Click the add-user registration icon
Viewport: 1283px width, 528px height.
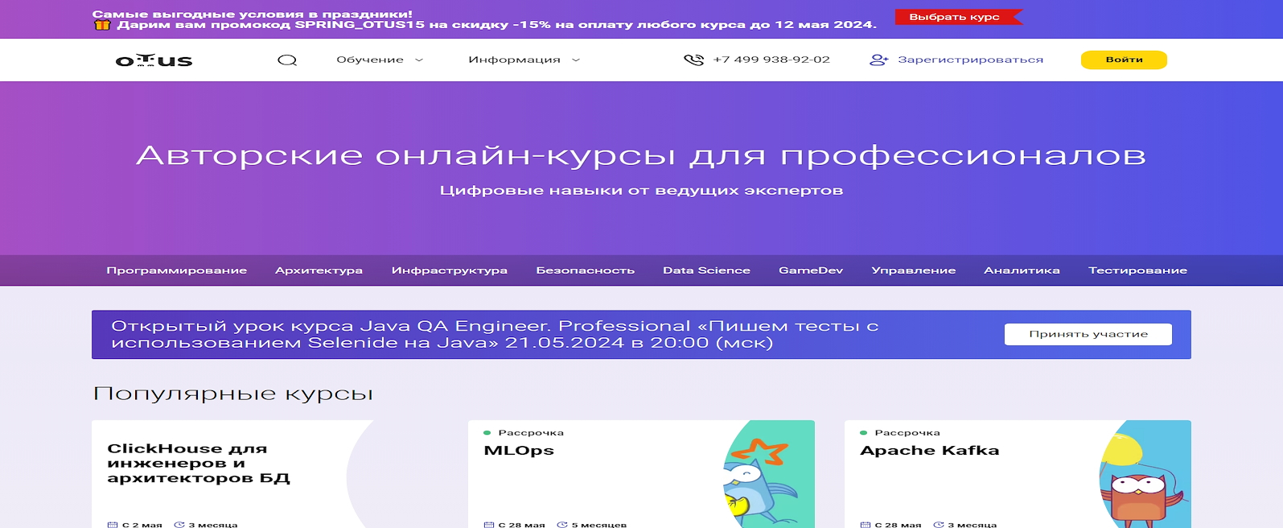pos(878,60)
